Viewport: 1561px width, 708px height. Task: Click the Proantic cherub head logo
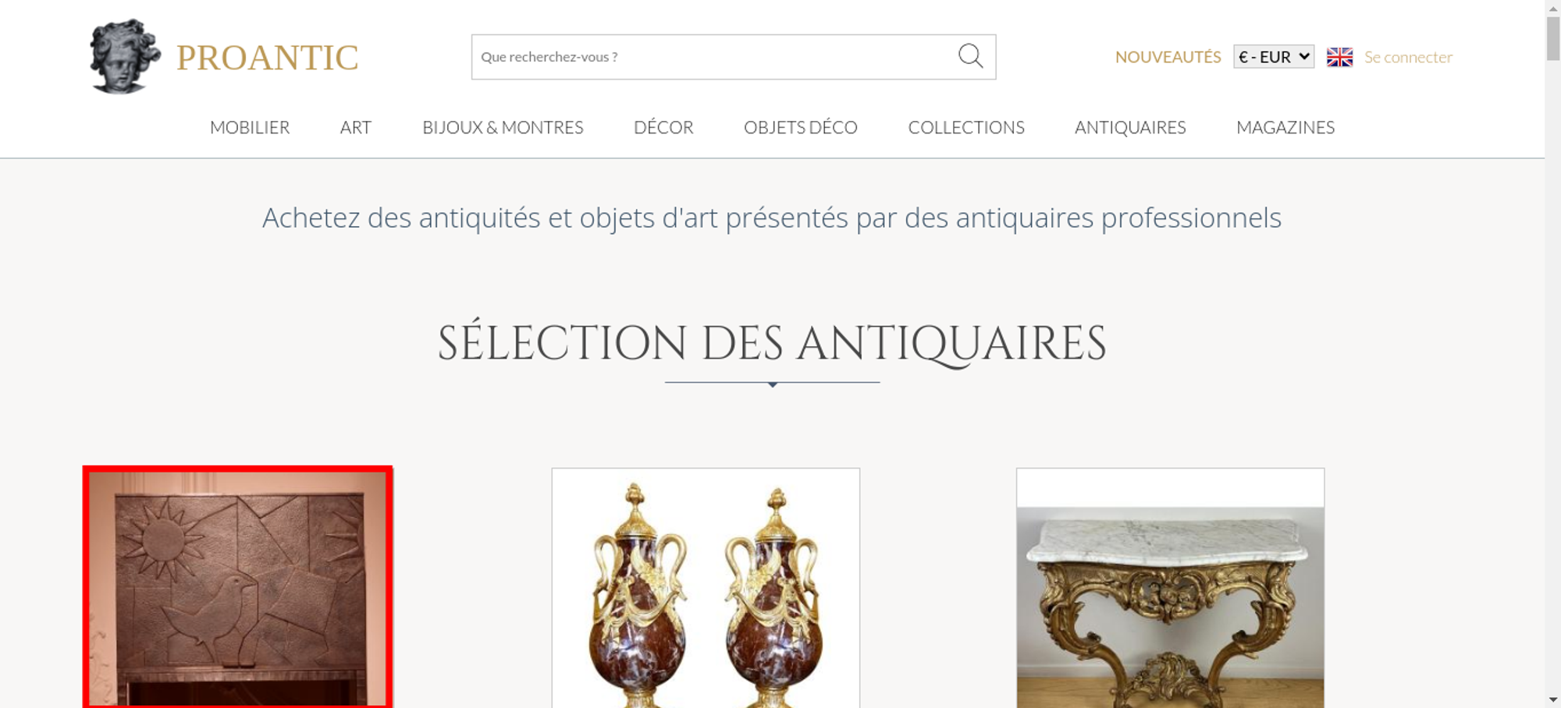tap(125, 56)
